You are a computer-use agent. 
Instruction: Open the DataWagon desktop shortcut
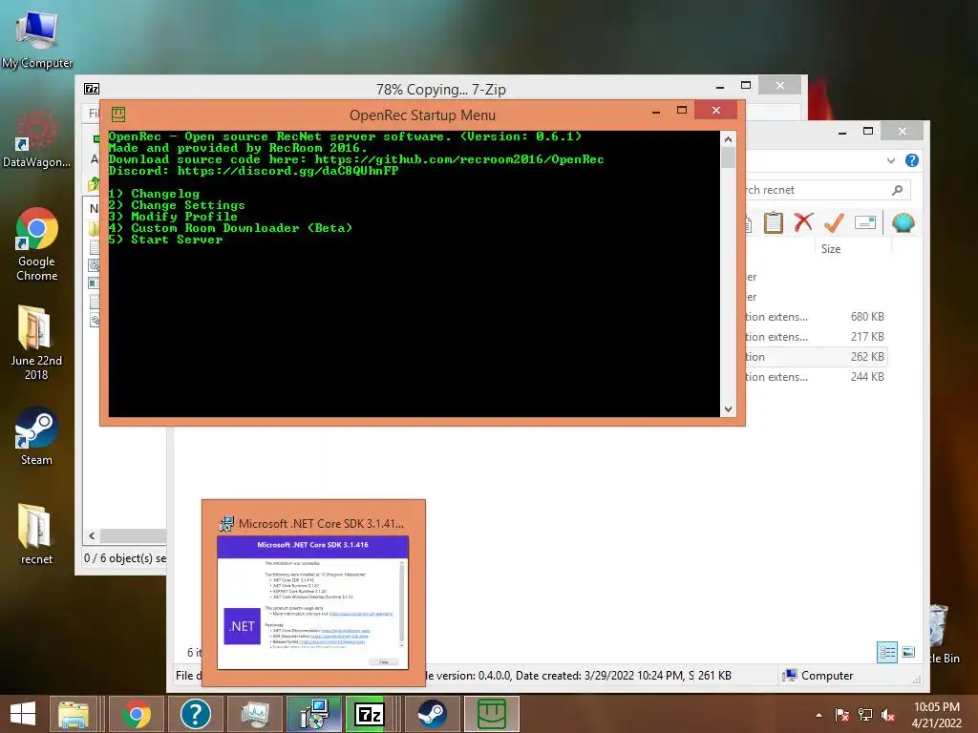[37, 139]
